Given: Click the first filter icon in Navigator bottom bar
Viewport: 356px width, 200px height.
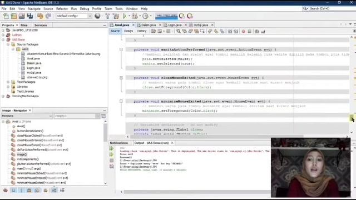Looking at the screenshot, I should click(6, 190).
